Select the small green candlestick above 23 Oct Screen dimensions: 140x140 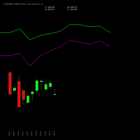[x=32, y=93]
